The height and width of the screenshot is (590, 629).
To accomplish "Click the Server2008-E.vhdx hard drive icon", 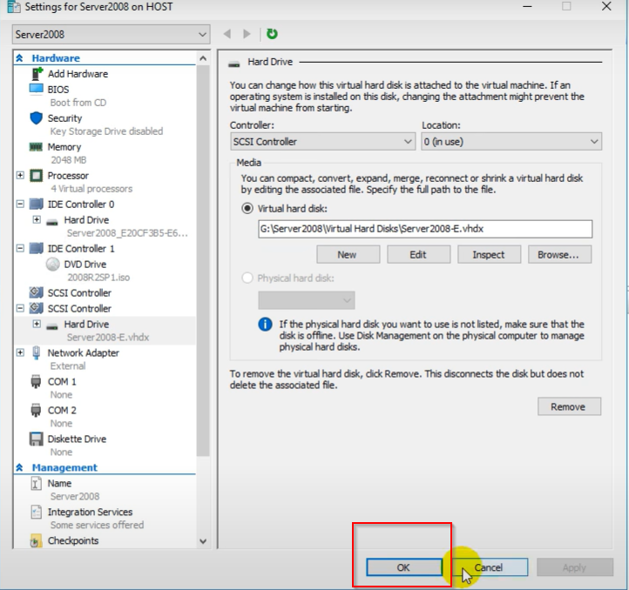I will click(x=52, y=326).
